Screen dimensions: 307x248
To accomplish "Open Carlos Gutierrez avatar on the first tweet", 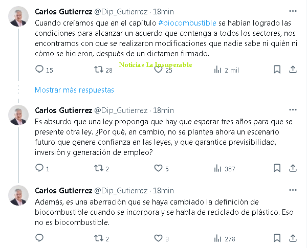I will point(19,17).
